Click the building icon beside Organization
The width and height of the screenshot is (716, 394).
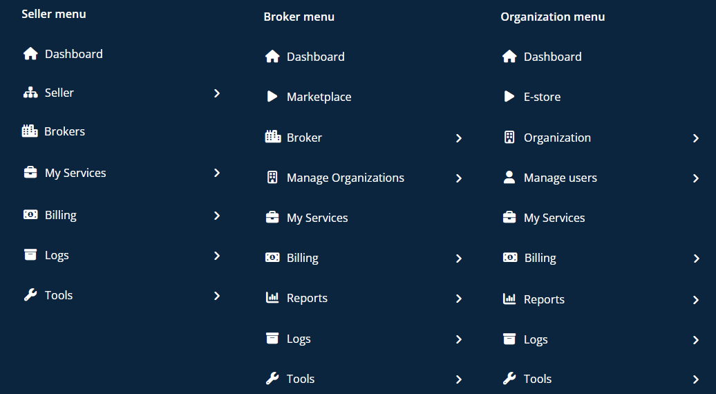(x=509, y=137)
